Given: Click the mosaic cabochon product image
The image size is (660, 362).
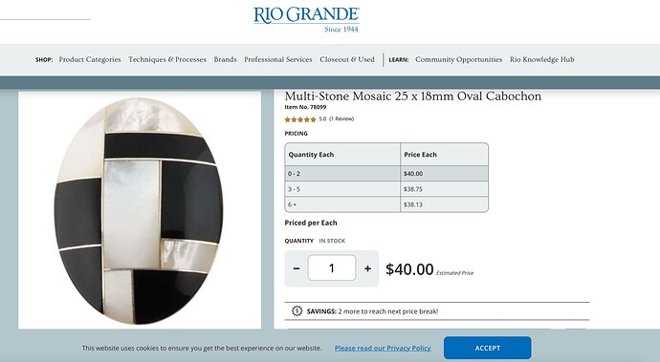Looking at the screenshot, I should point(140,211).
